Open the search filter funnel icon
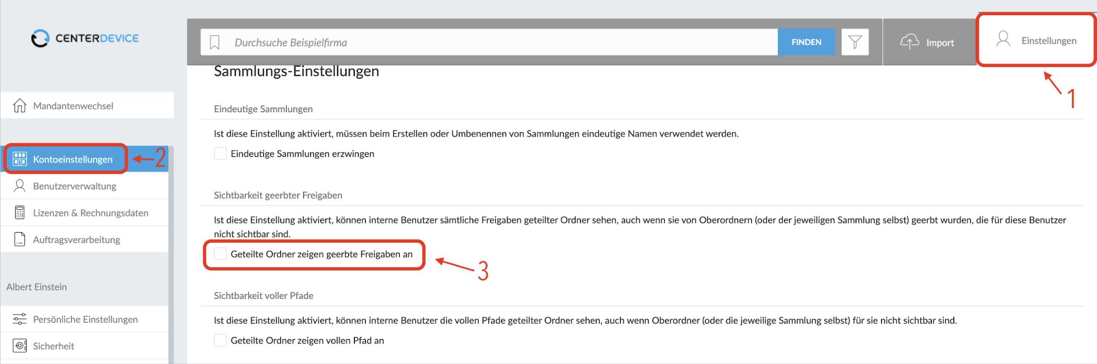 coord(855,42)
